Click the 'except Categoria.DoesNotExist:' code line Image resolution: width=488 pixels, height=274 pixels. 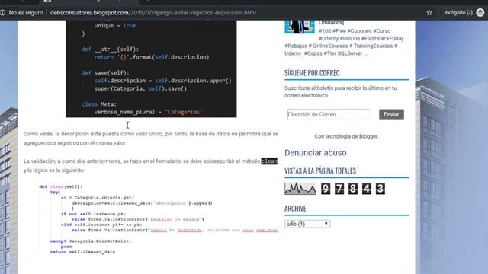click(91, 241)
